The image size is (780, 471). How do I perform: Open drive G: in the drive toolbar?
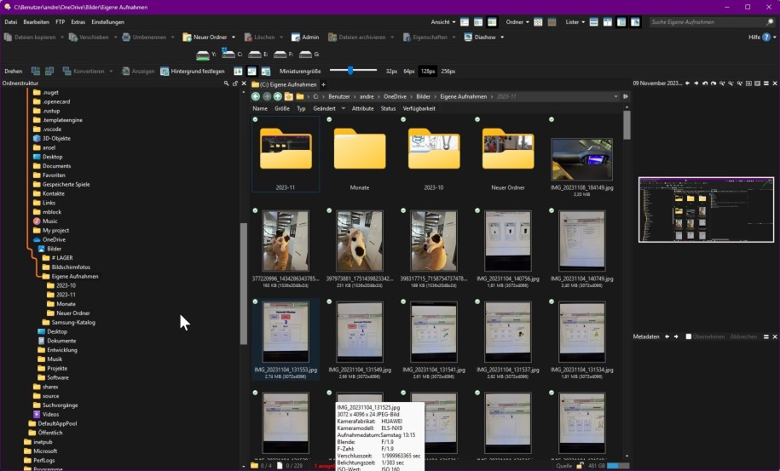click(x=309, y=55)
